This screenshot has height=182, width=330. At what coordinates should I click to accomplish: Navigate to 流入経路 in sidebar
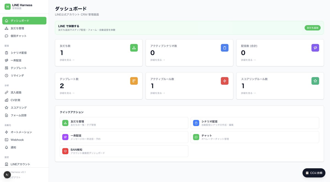pyautogui.click(x=24, y=92)
